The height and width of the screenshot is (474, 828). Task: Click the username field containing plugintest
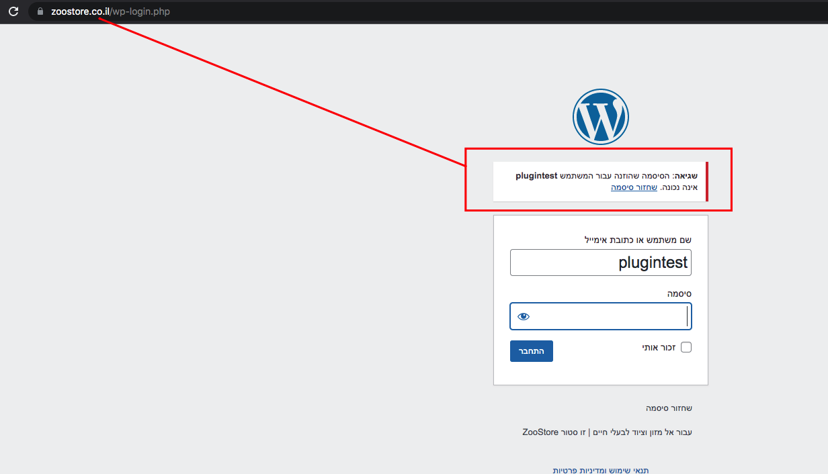pyautogui.click(x=601, y=263)
